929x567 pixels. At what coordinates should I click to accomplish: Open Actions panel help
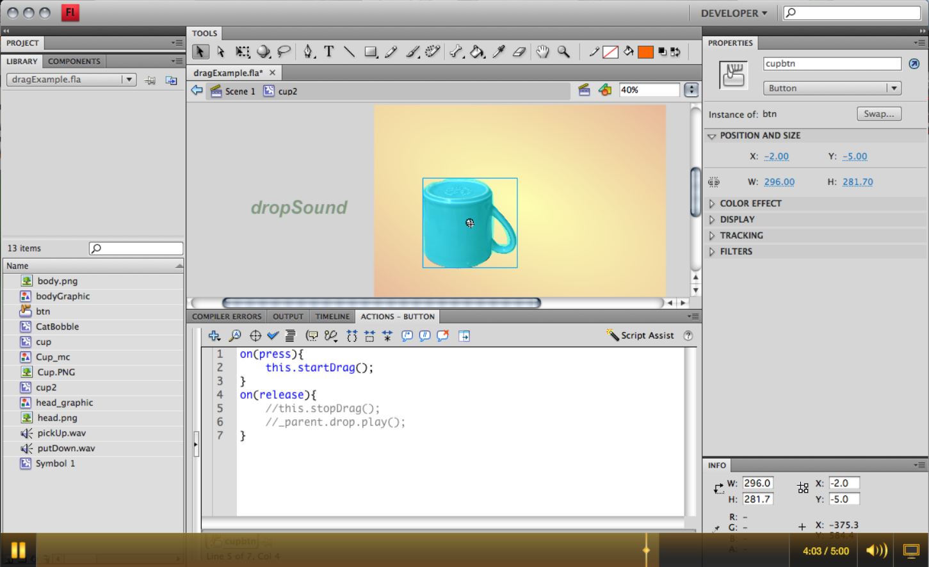[688, 335]
